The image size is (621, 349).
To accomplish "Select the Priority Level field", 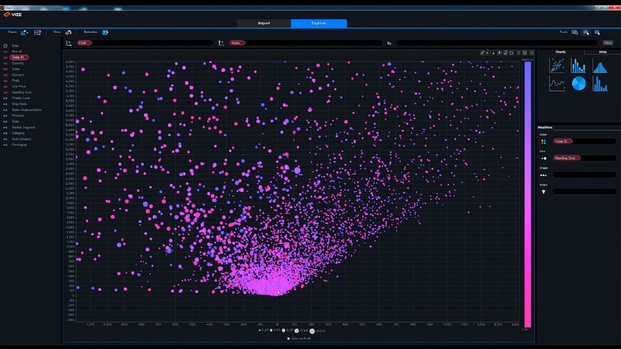I will 20,98.
